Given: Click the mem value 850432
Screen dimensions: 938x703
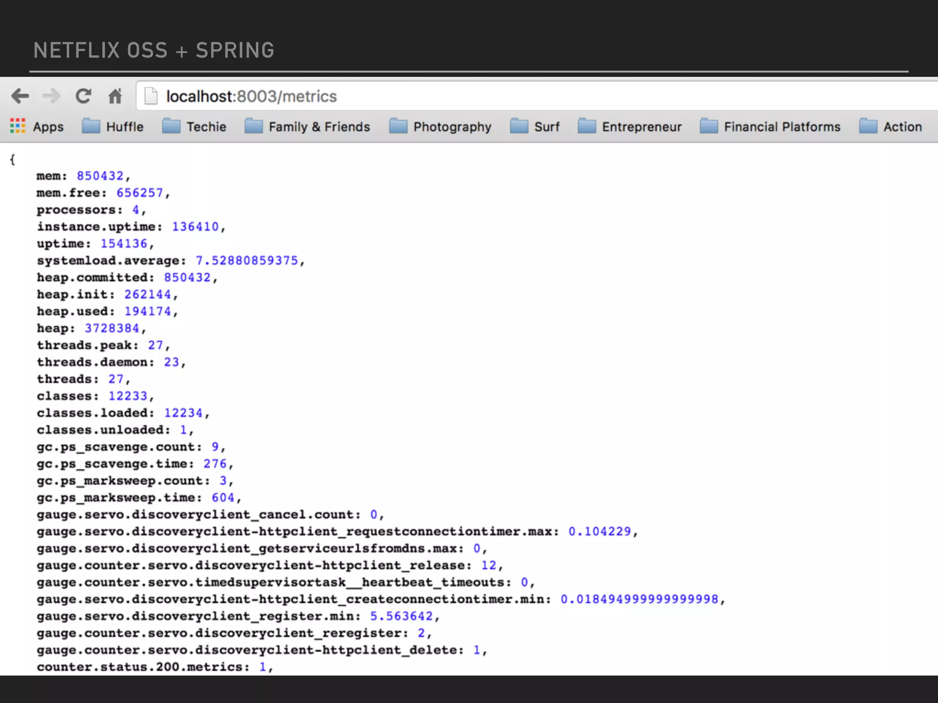Looking at the screenshot, I should 100,176.
